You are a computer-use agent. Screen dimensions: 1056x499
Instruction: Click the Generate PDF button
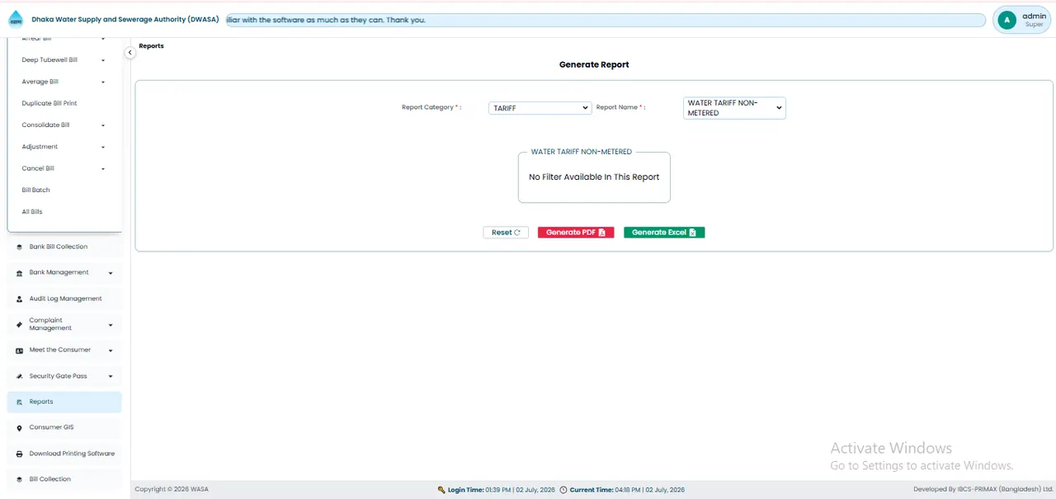click(x=576, y=233)
